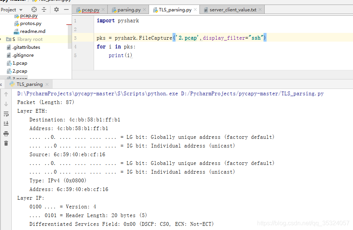Open the Project panel settings gear
The height and width of the screenshot is (230, 353).
coord(56,9)
